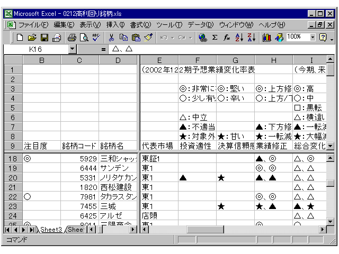Open Print Preview magnifier icon
339x254 pixels.
[84, 38]
